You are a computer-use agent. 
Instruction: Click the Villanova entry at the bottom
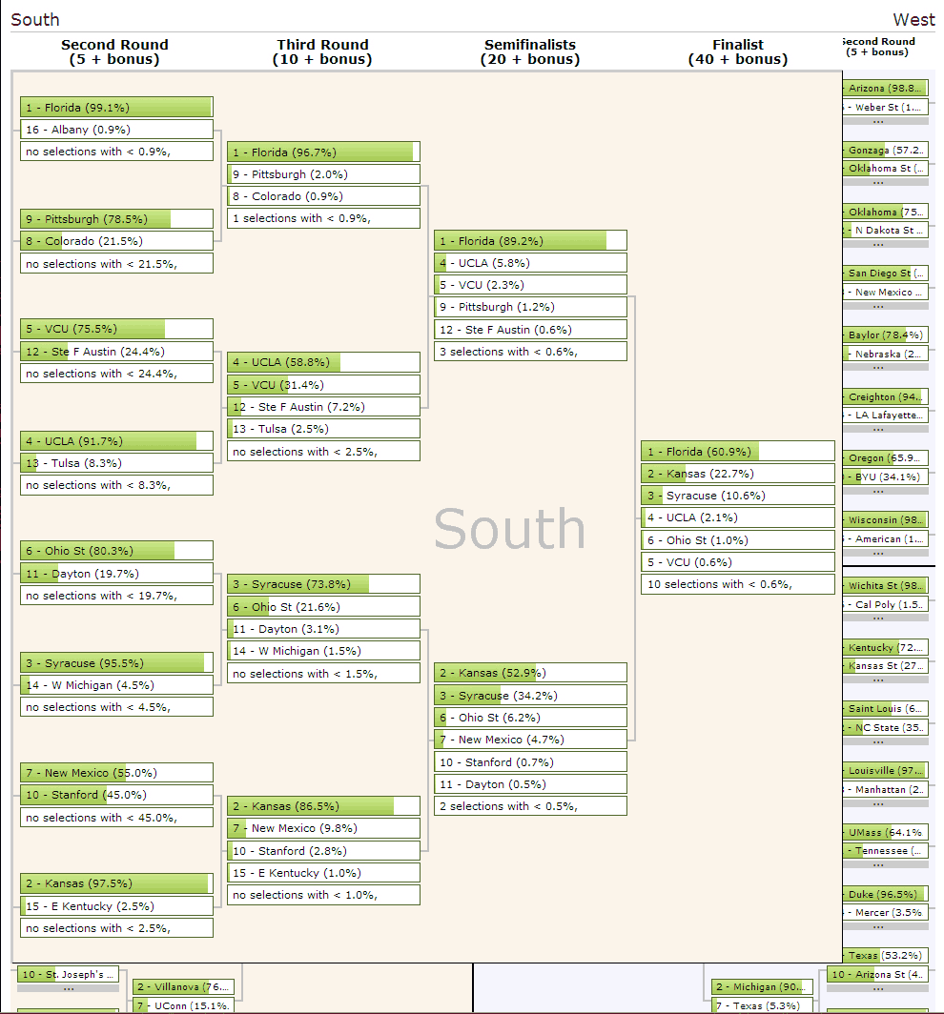183,987
